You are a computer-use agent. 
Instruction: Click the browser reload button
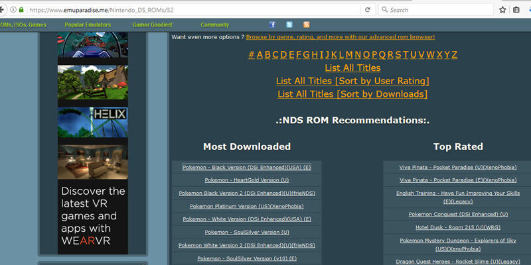(x=368, y=10)
